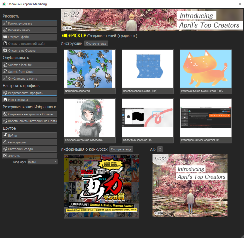Click the gear icon beside Редактировать профиль
The width and height of the screenshot is (244, 238).
pos(5,93)
